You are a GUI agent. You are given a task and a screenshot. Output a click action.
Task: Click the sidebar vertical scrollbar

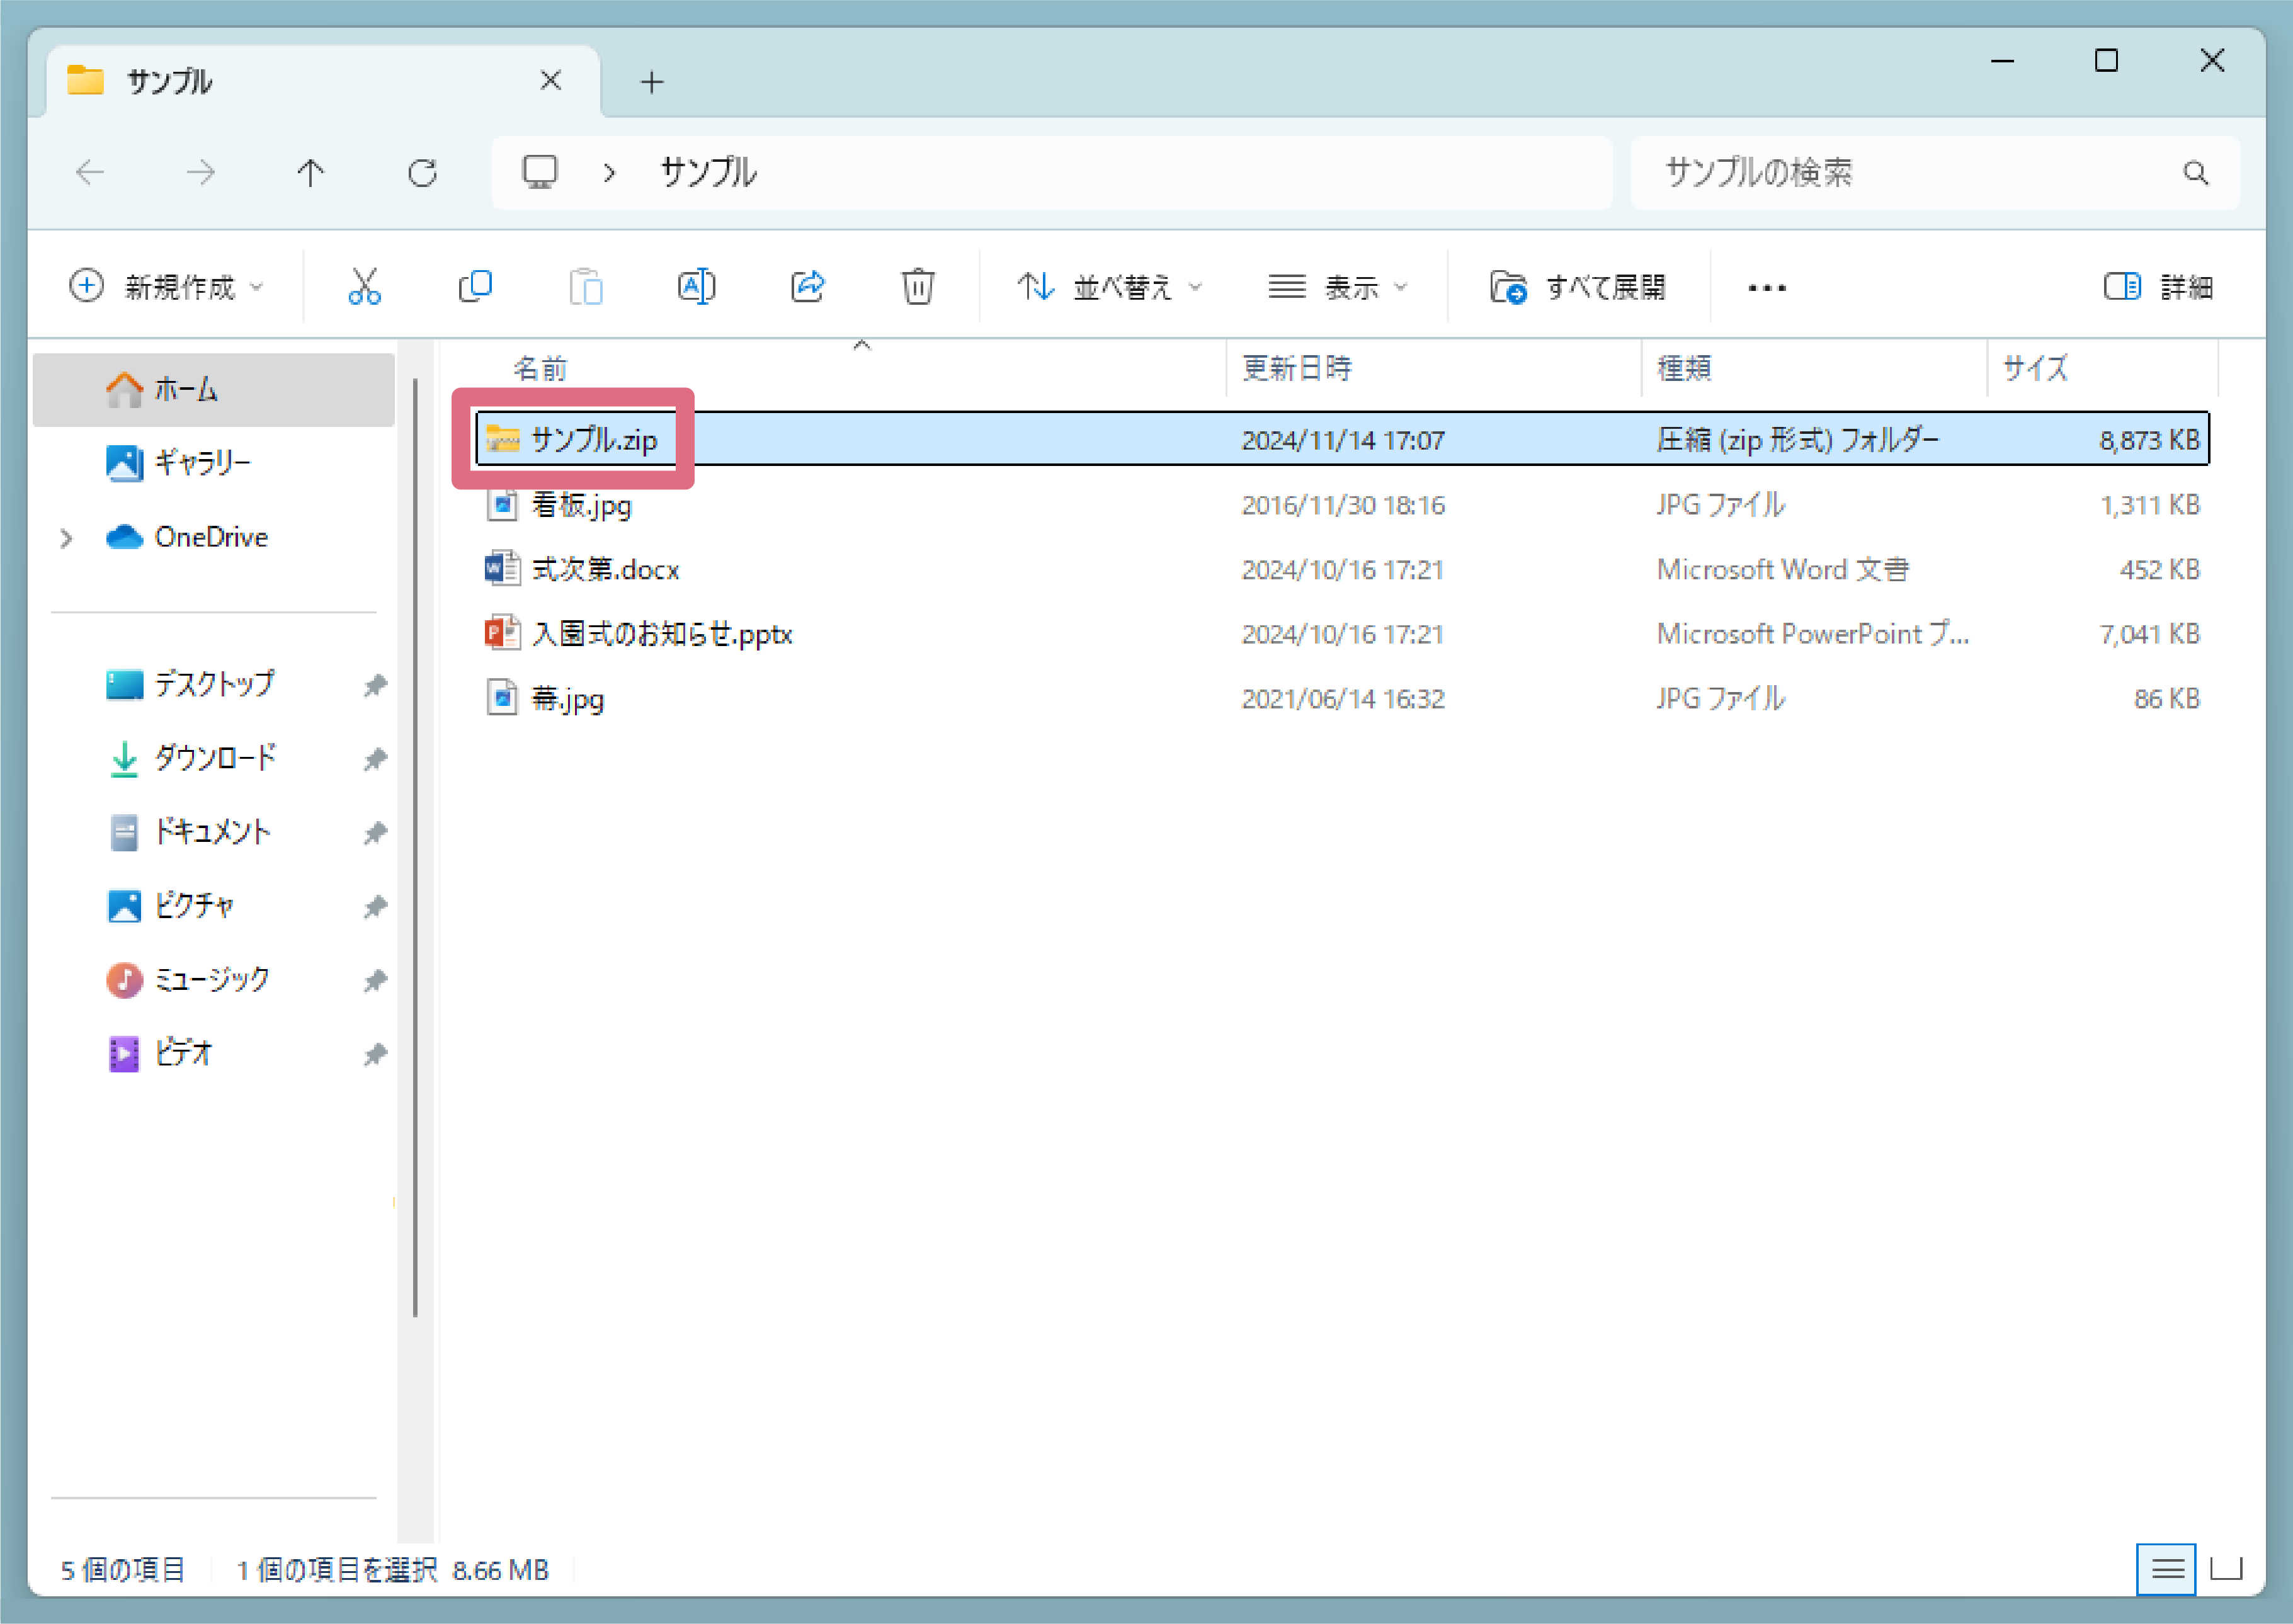(x=415, y=847)
